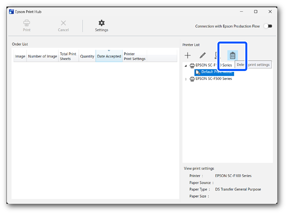Click the Quantity column header

[87, 56]
